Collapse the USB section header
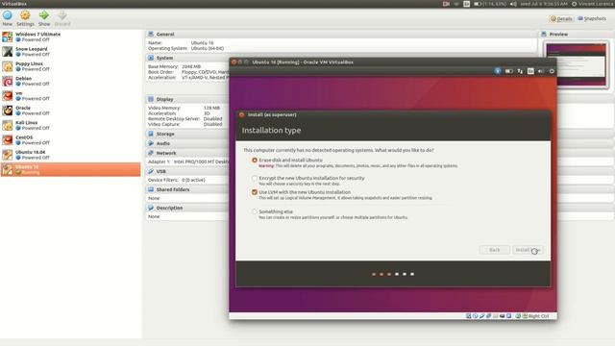 pyautogui.click(x=160, y=171)
